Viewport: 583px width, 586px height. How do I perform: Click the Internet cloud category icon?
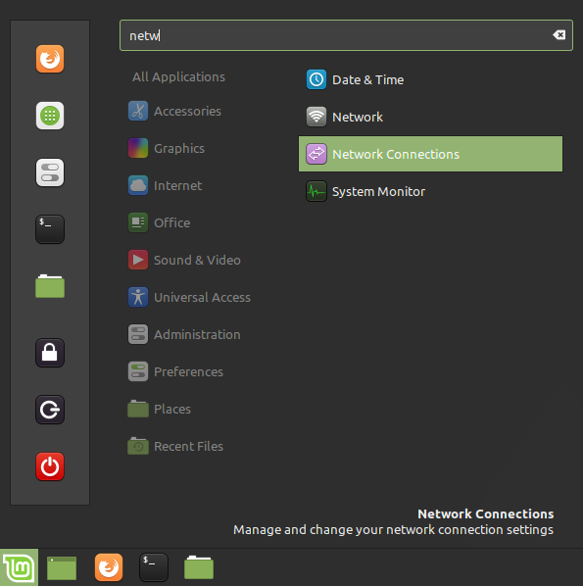pyautogui.click(x=138, y=185)
